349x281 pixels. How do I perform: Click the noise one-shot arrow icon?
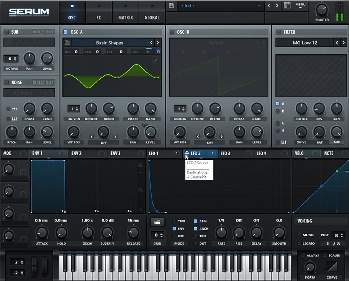(14, 109)
